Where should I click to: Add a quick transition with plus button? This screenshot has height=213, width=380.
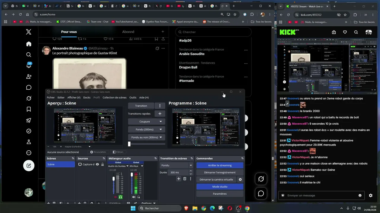(160, 114)
